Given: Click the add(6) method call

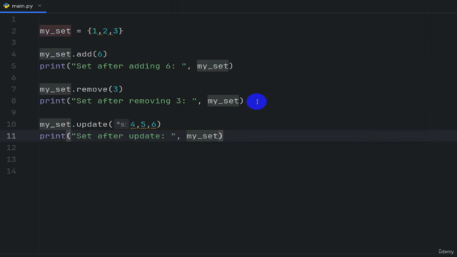Looking at the screenshot, I should [x=92, y=54].
